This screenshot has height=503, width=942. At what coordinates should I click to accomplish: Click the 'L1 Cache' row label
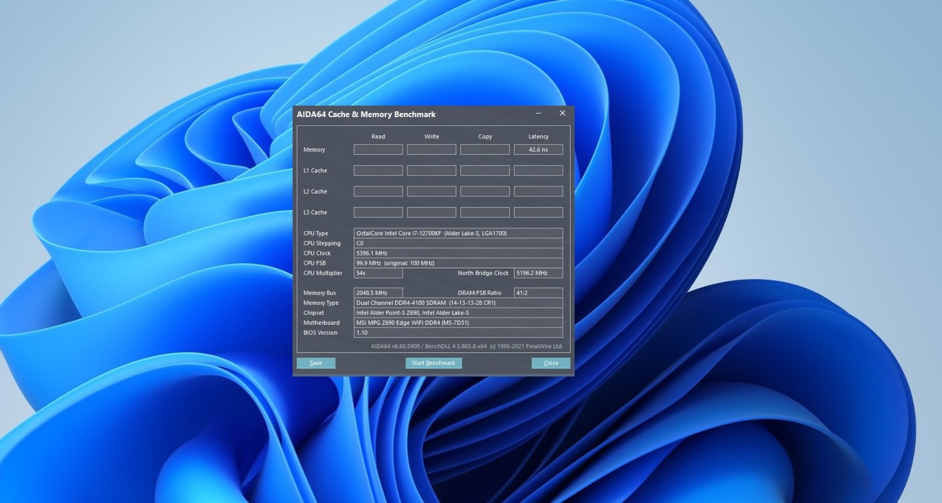point(315,171)
